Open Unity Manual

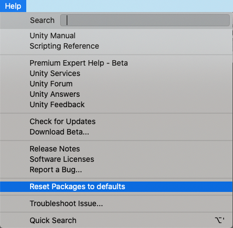tap(116, 36)
